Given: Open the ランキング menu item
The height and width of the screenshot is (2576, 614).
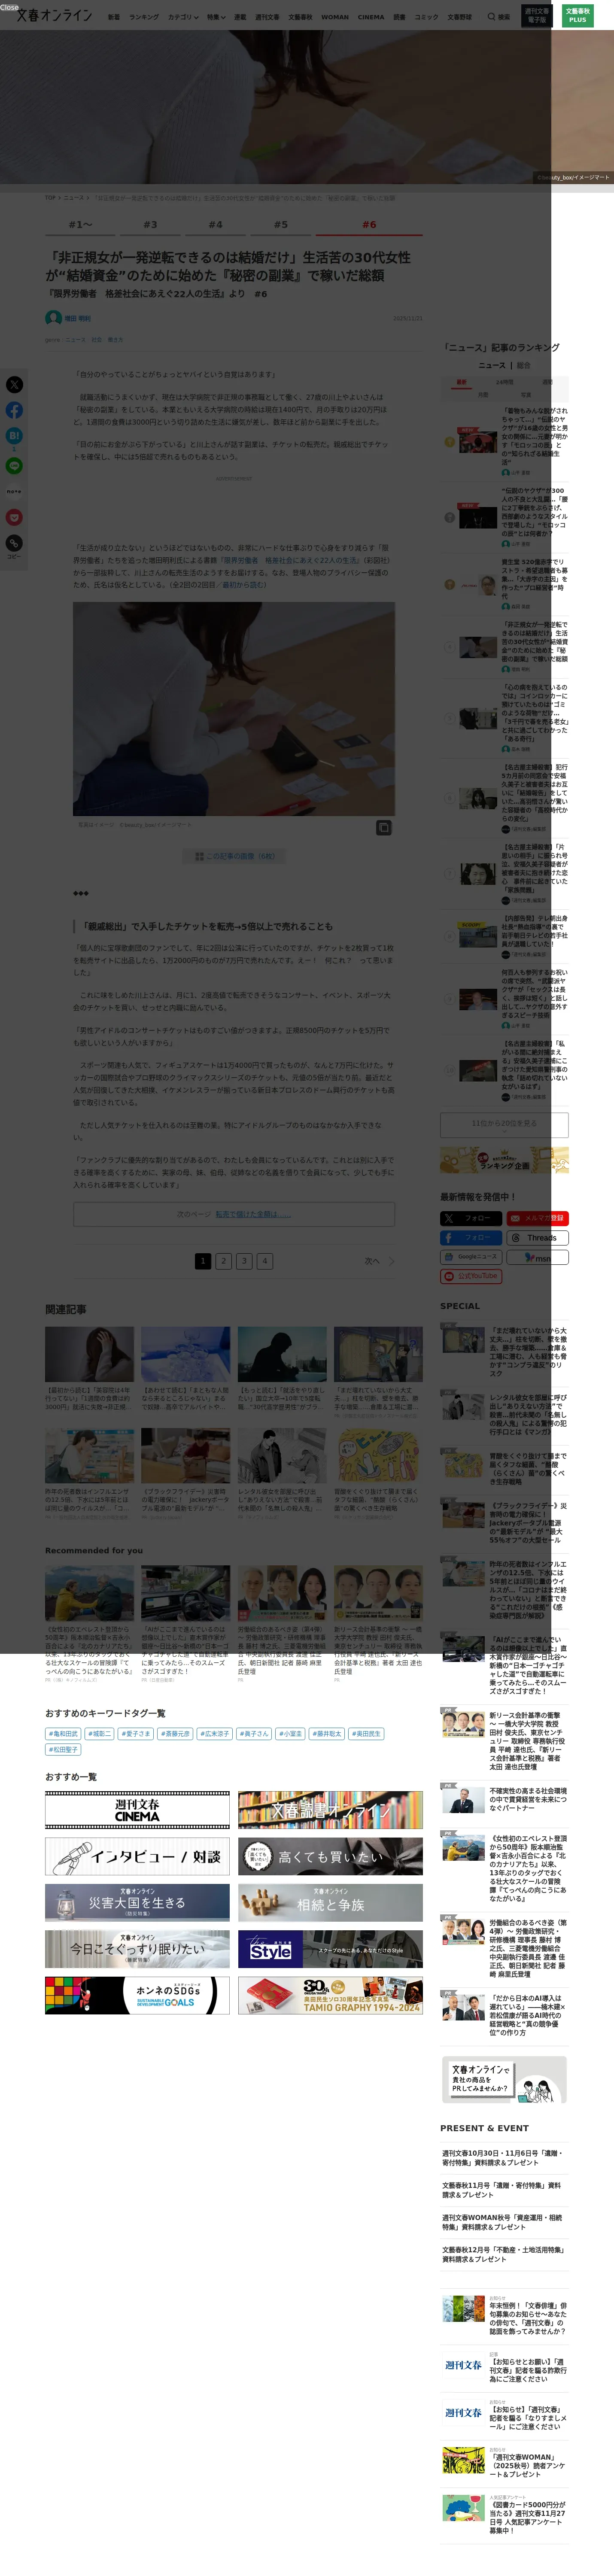Looking at the screenshot, I should pos(144,17).
